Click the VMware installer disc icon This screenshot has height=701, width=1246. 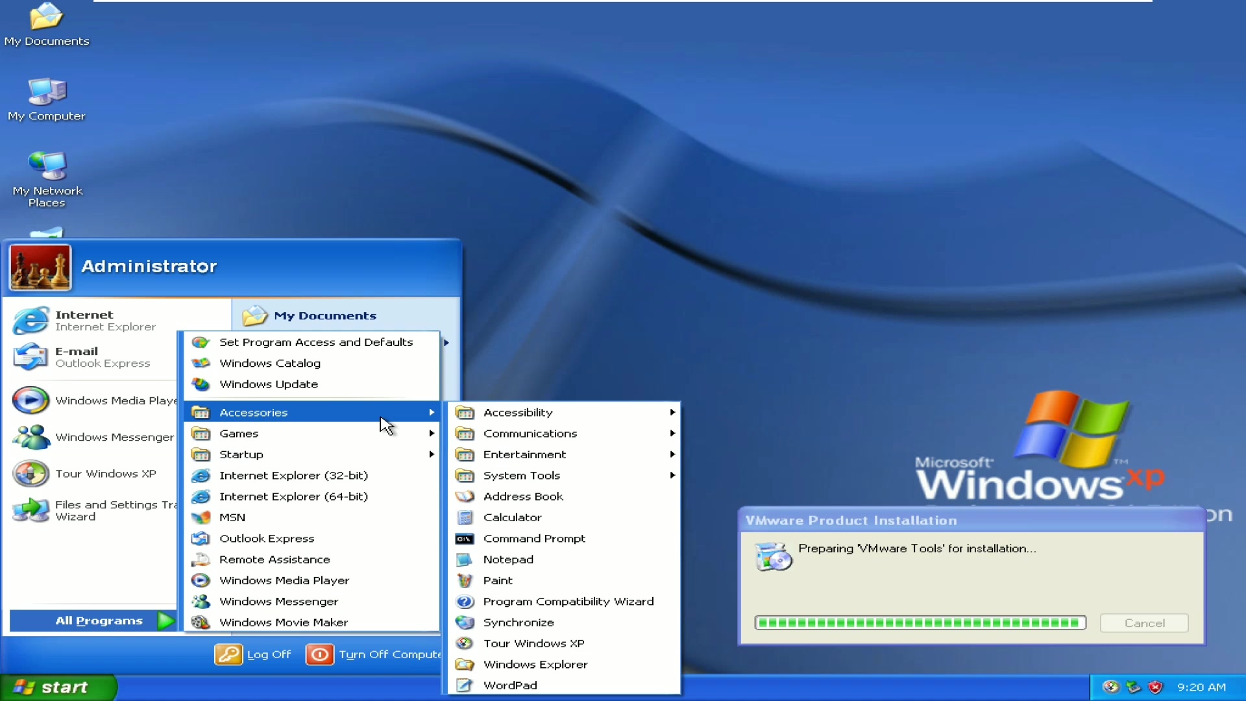tap(774, 556)
